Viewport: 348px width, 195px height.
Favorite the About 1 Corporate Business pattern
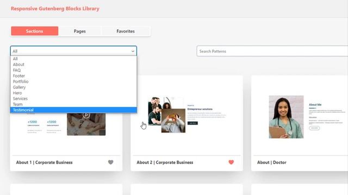pyautogui.click(x=110, y=162)
